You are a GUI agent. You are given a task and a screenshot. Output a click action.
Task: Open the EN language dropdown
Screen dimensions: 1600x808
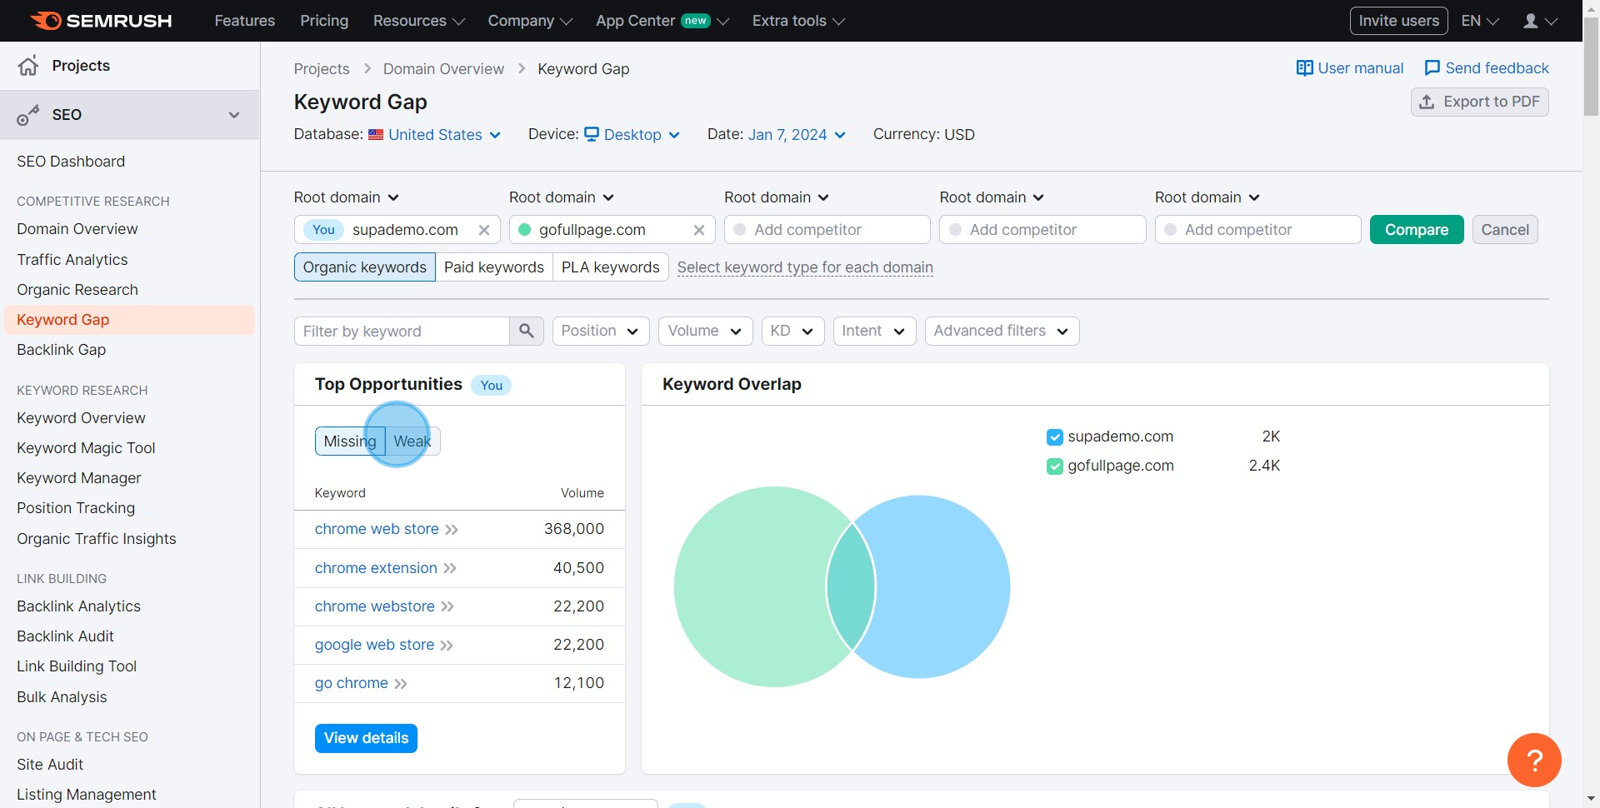tap(1480, 21)
